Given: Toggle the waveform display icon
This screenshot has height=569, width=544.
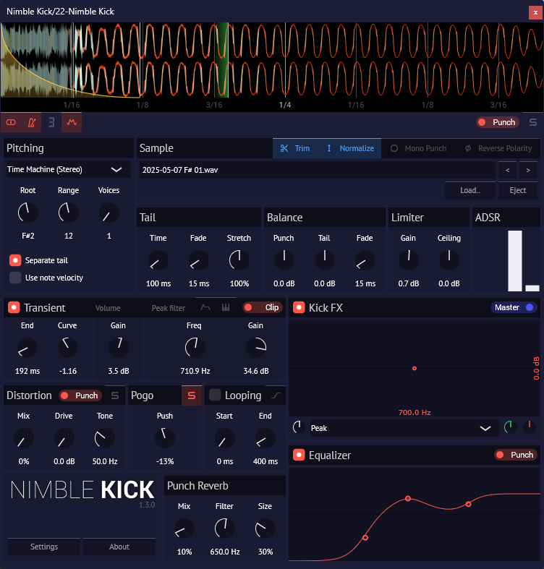Looking at the screenshot, I should 72,122.
